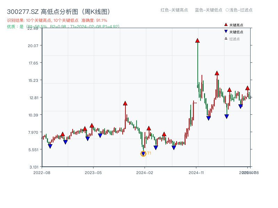Click the 3.131 price axis label
Viewport: 278px width, 208px height.
[x=34, y=167]
